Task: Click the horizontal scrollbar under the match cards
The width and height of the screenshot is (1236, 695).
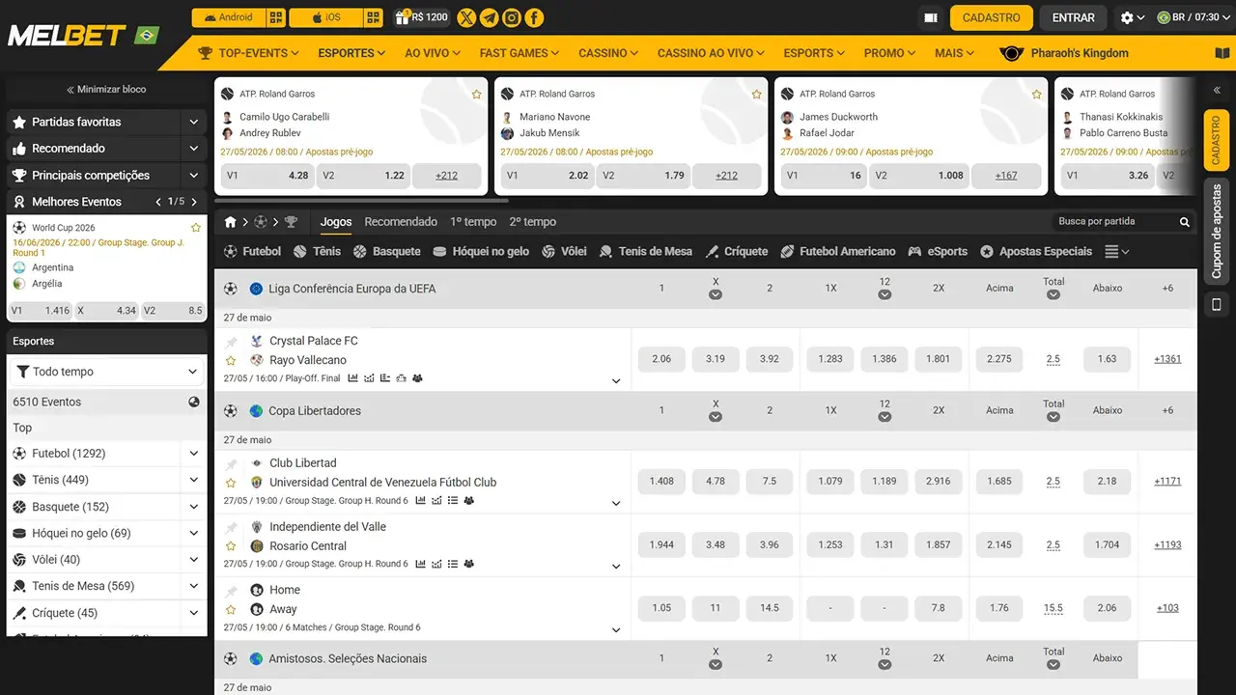Action: coord(361,201)
